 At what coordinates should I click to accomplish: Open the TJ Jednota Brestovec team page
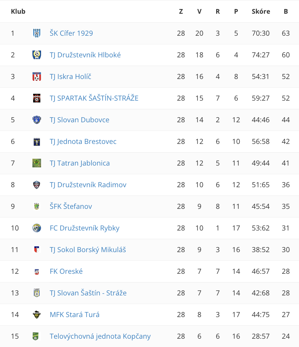tap(83, 141)
